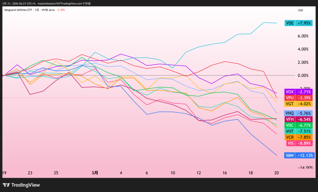Image resolution: width=318 pixels, height=192 pixels.
Task: Open the USD currency selector
Action: pos(300,10)
